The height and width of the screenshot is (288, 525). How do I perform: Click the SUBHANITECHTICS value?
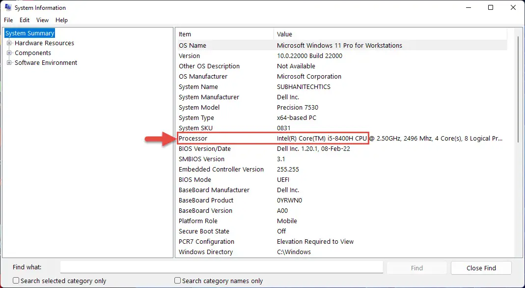(304, 86)
